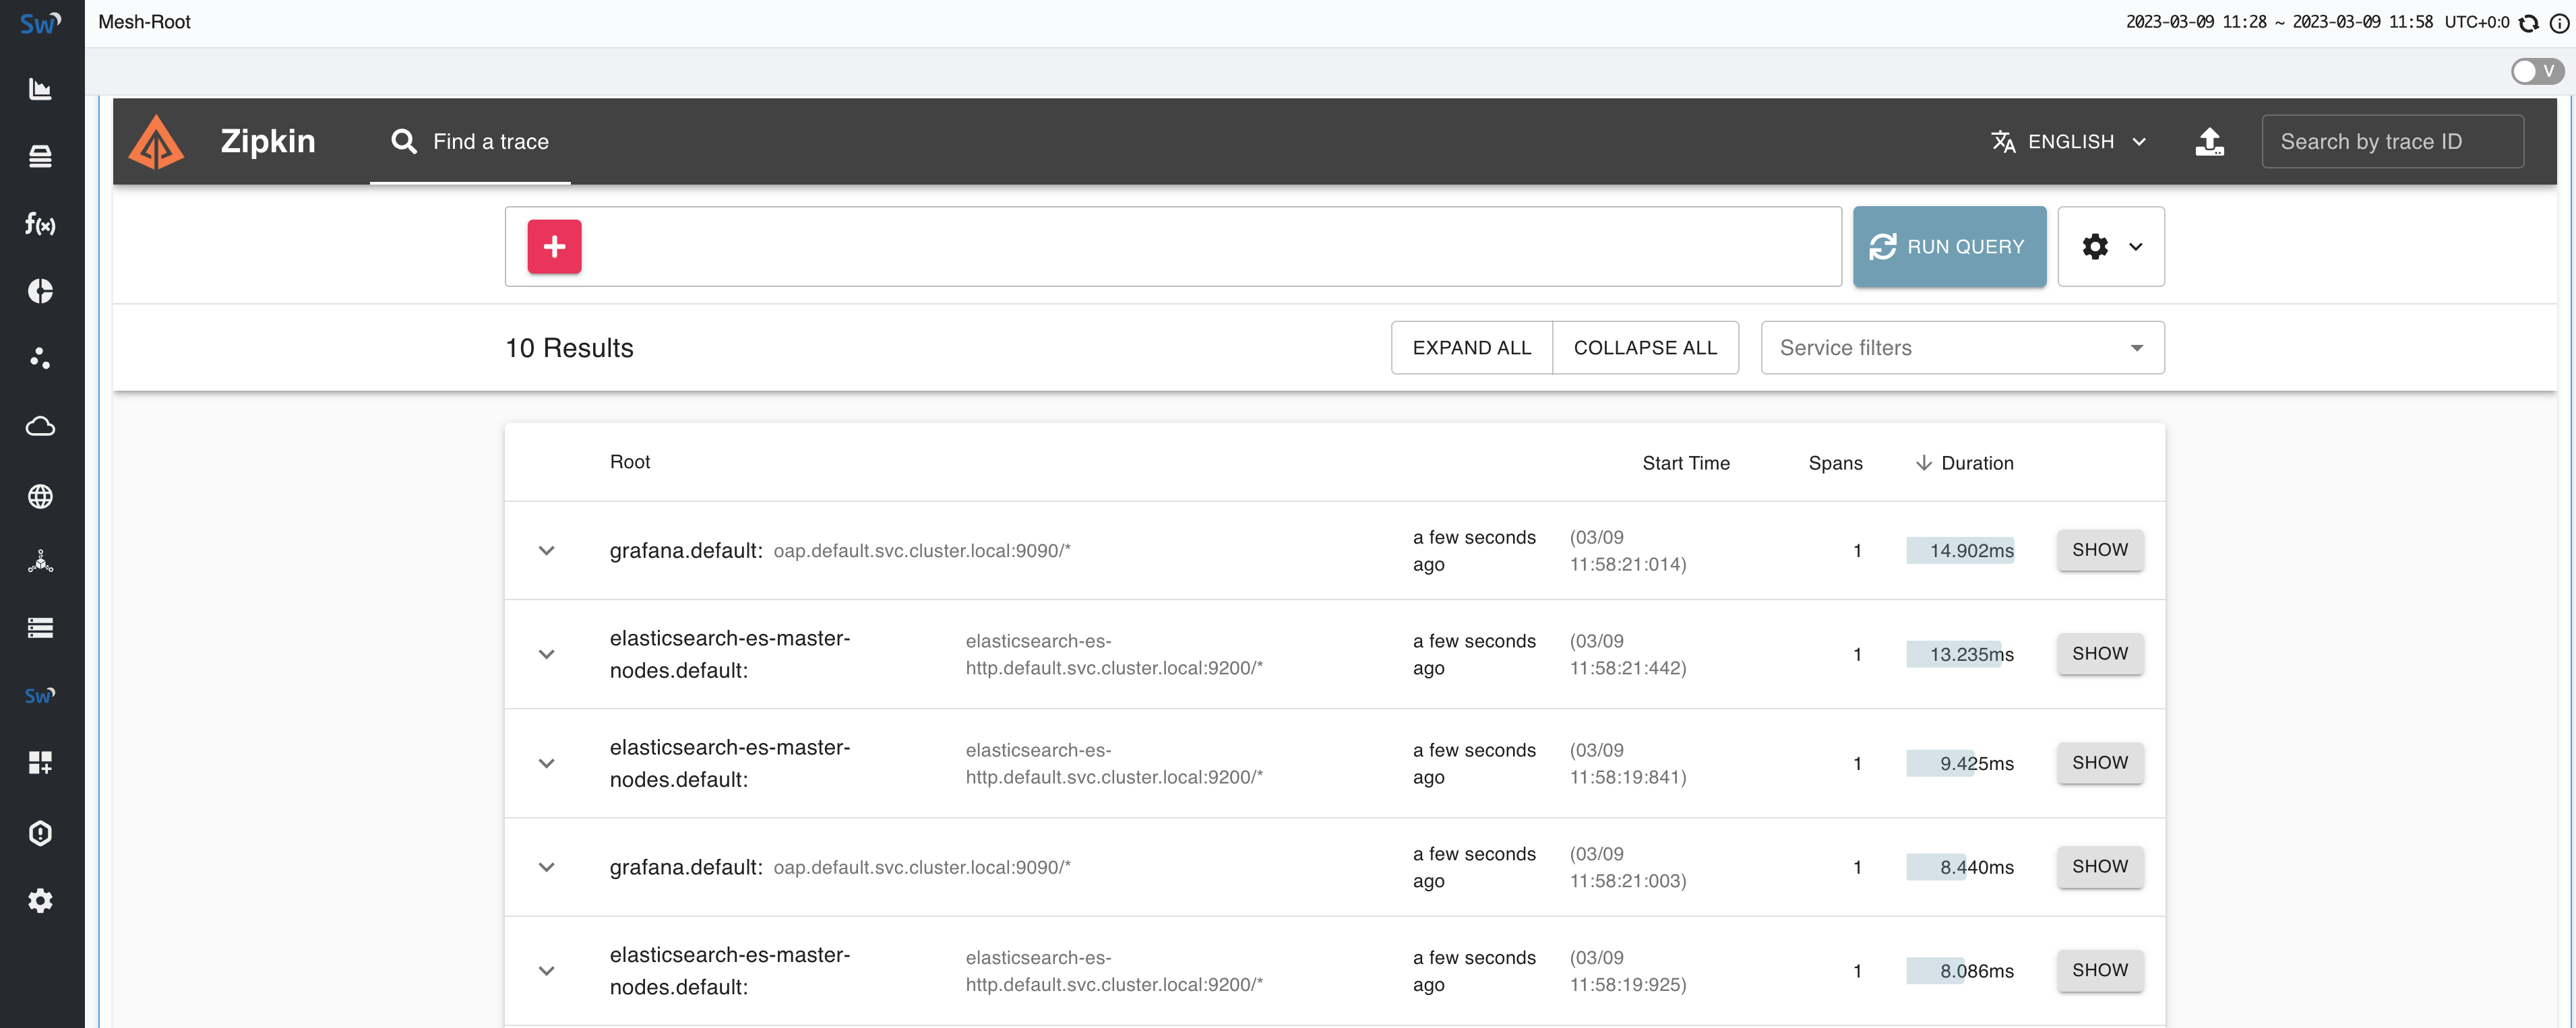The height and width of the screenshot is (1028, 2576).
Task: Open the Service filters dropdown
Action: click(1961, 348)
